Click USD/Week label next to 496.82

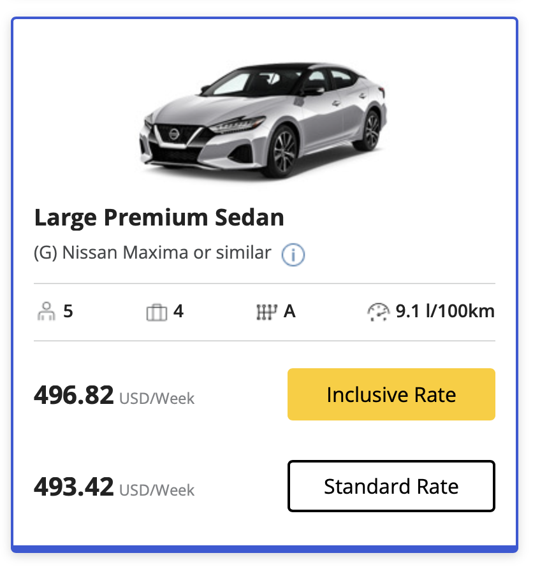pyautogui.click(x=157, y=399)
